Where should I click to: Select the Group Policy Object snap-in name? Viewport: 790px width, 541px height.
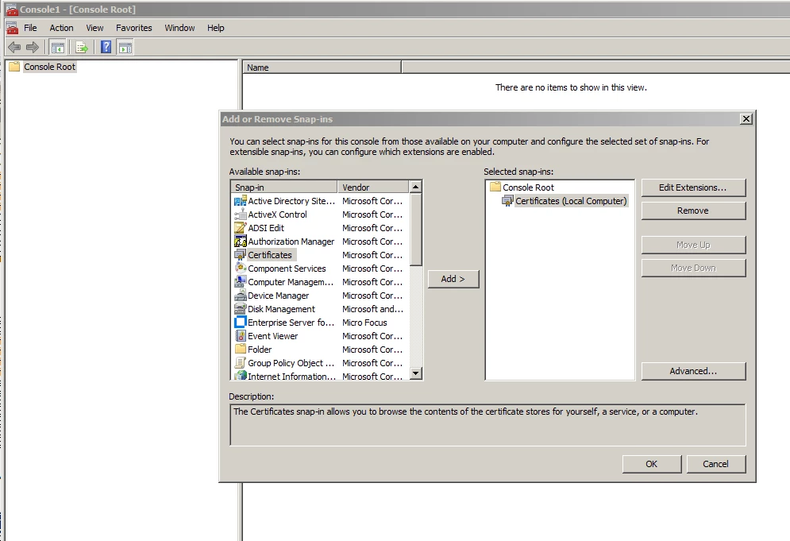click(x=291, y=363)
